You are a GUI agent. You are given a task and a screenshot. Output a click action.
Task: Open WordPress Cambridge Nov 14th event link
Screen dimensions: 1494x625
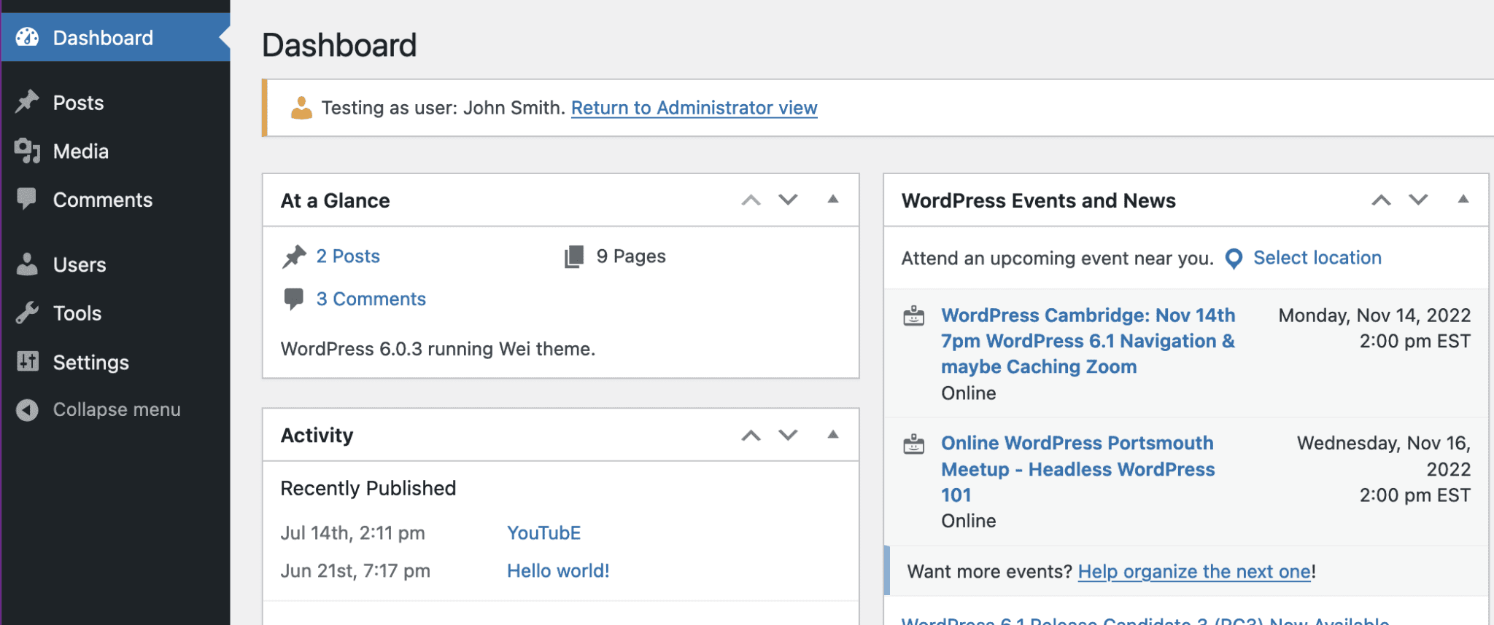point(1088,341)
